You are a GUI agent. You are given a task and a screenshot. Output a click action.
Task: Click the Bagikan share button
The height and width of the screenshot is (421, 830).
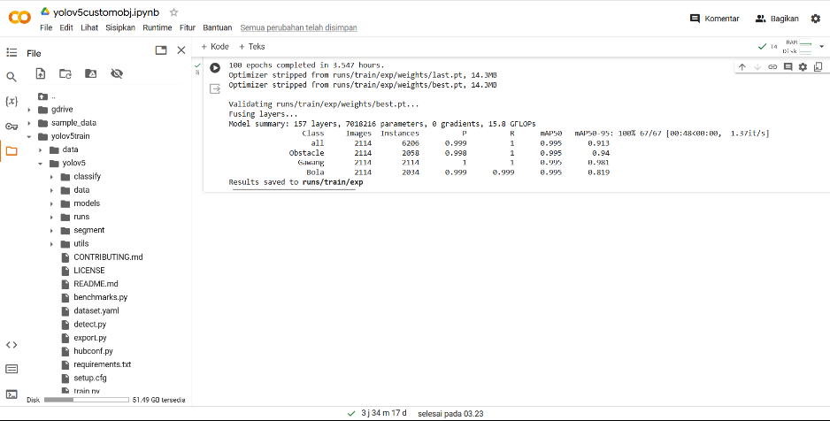[x=777, y=19]
